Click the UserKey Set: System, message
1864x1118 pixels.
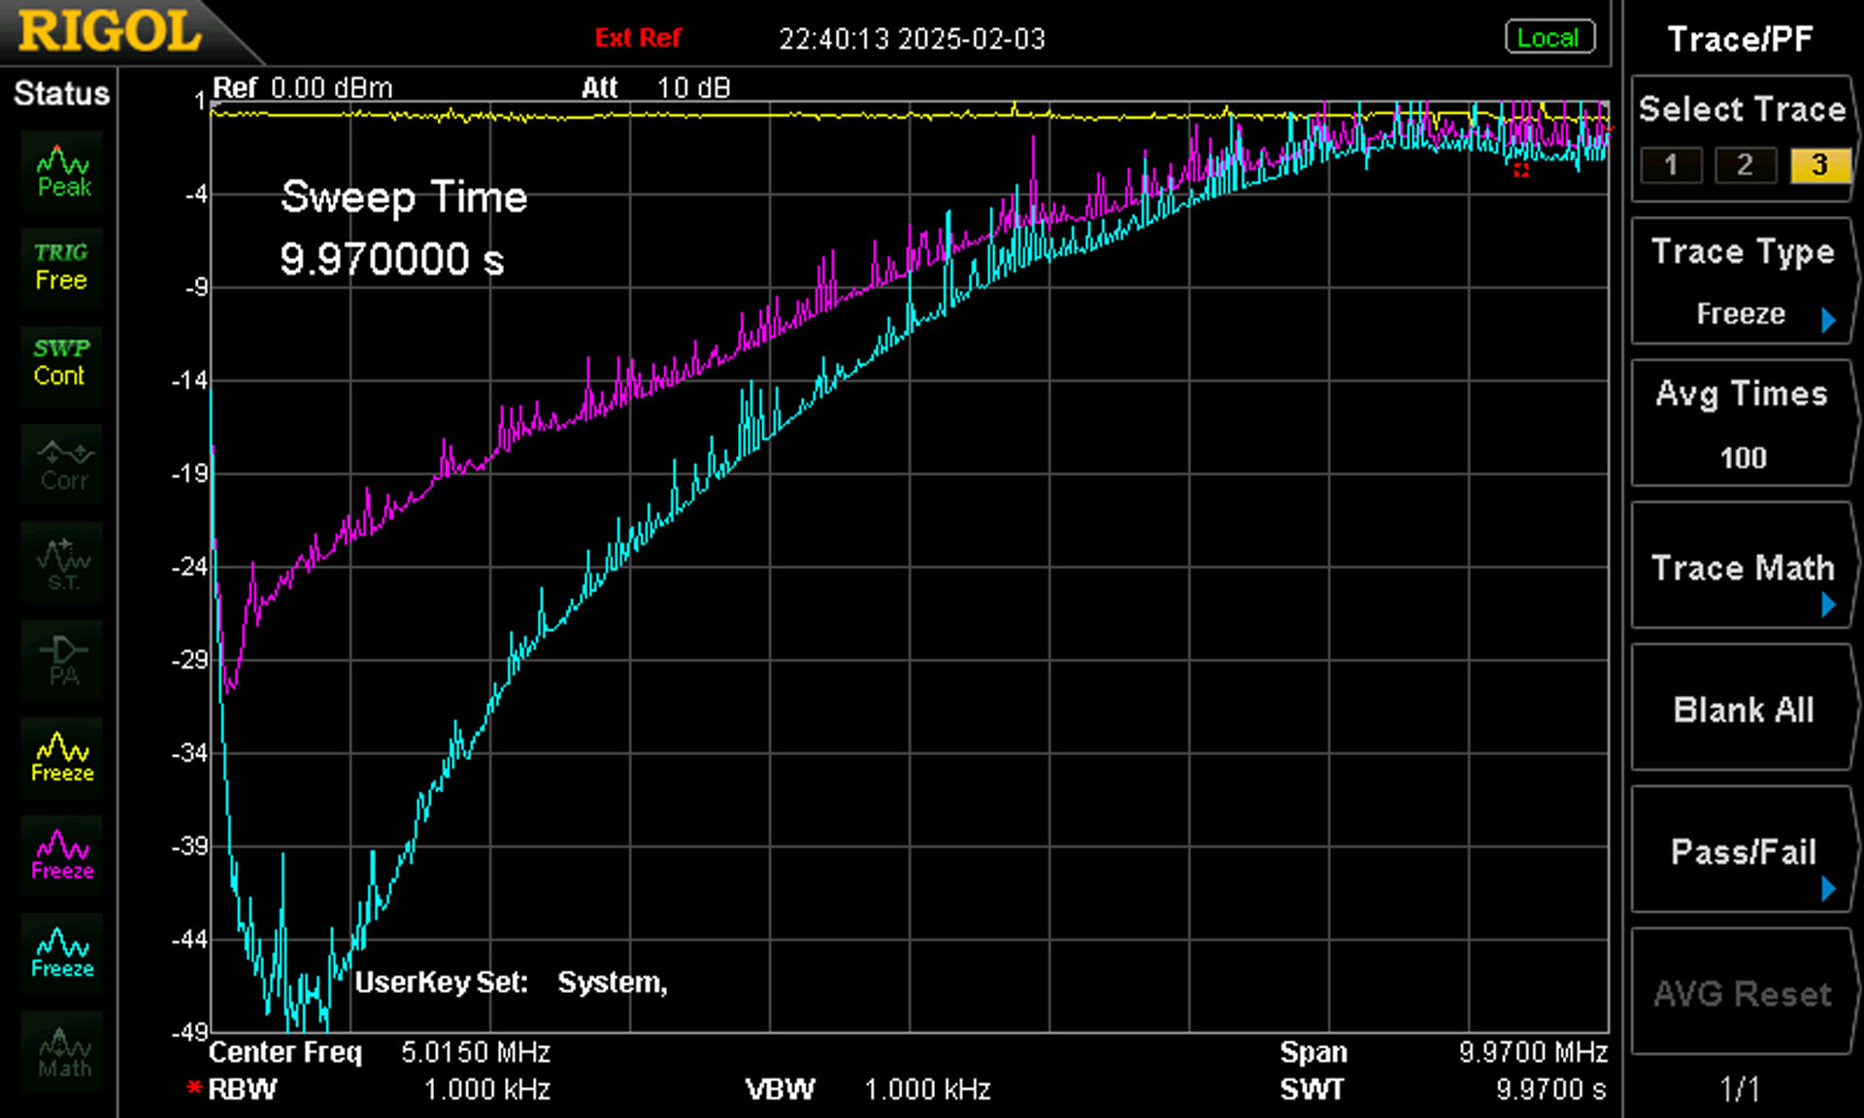(x=512, y=982)
